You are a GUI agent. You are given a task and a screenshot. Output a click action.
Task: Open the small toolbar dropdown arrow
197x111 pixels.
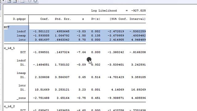click(x=3, y=1)
